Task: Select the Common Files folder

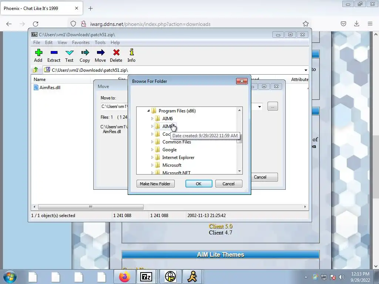Action: (x=177, y=142)
